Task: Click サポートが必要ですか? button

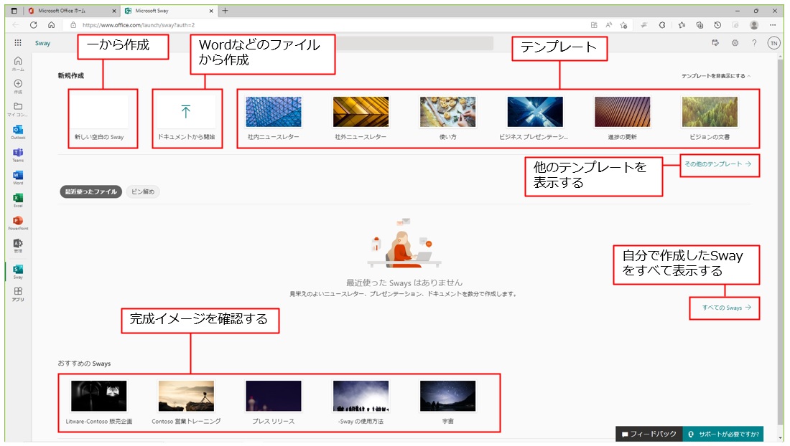Action: [723, 434]
